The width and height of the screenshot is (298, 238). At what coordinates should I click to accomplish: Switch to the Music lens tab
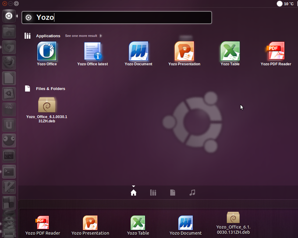click(x=192, y=192)
